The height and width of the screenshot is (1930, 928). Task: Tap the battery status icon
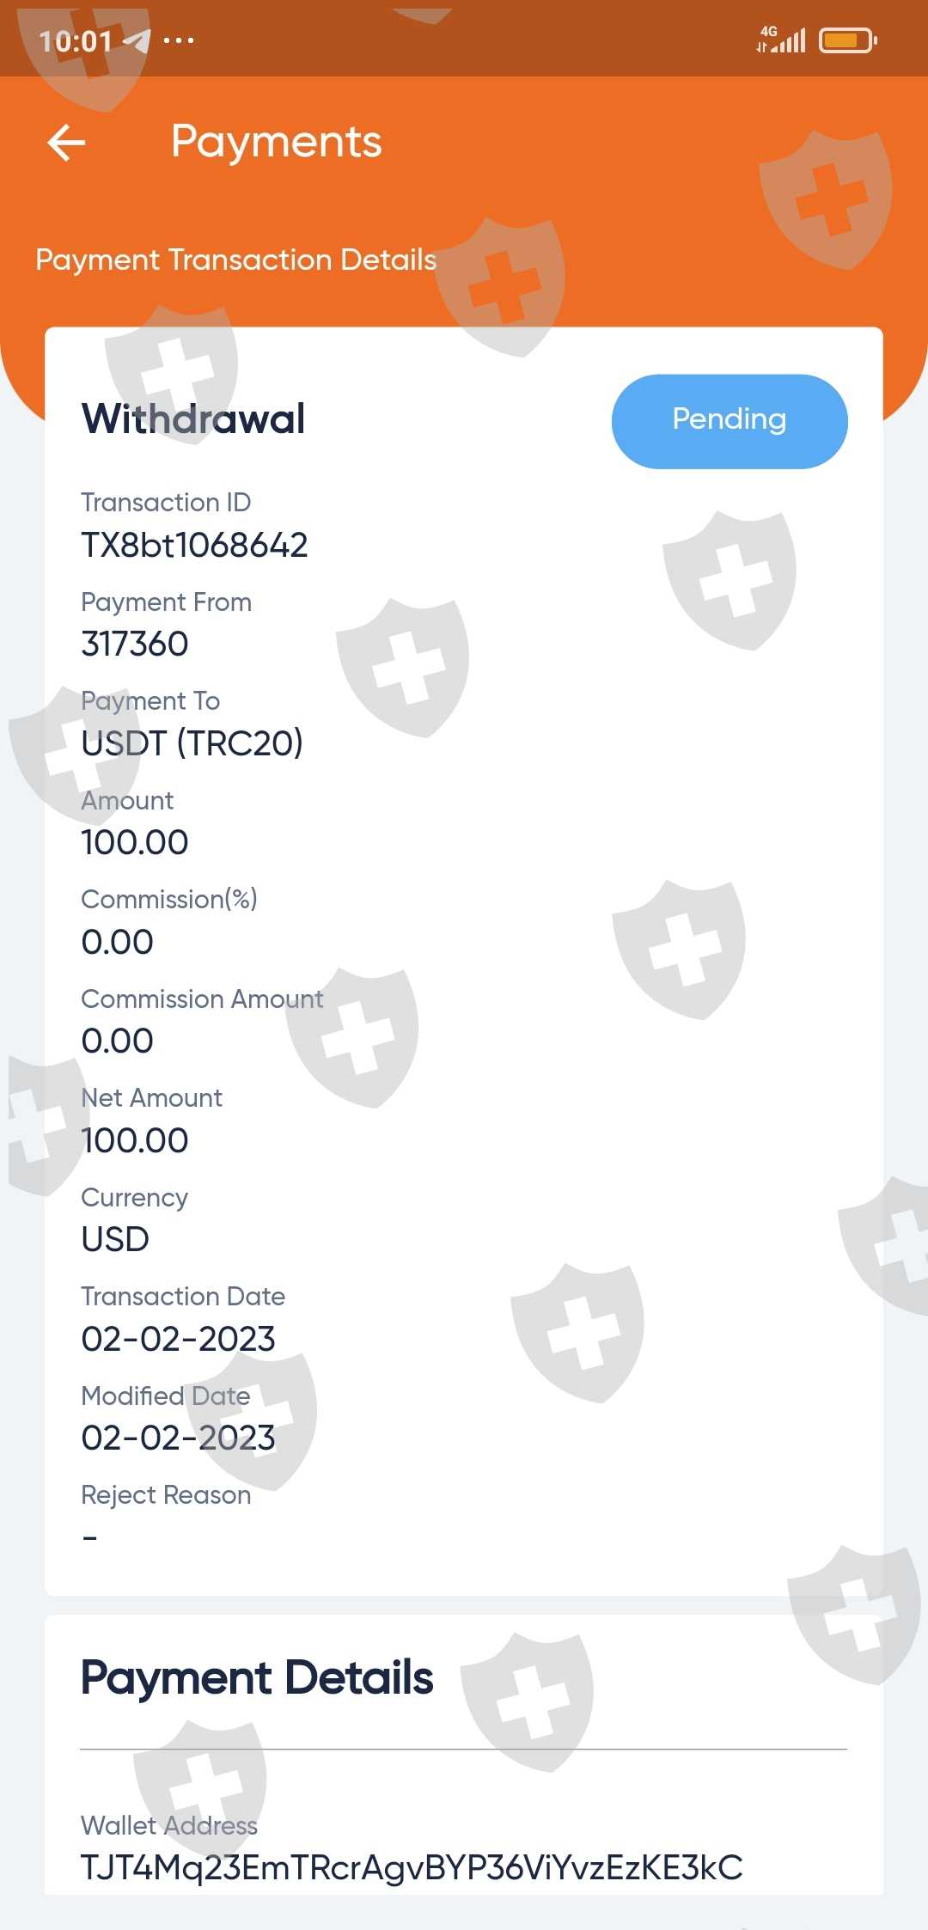click(x=847, y=40)
